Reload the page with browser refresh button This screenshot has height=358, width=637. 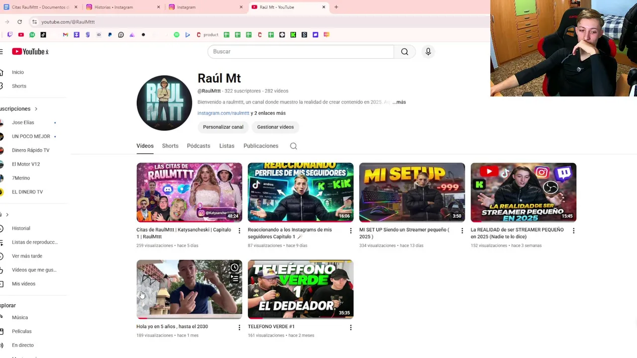click(x=19, y=22)
